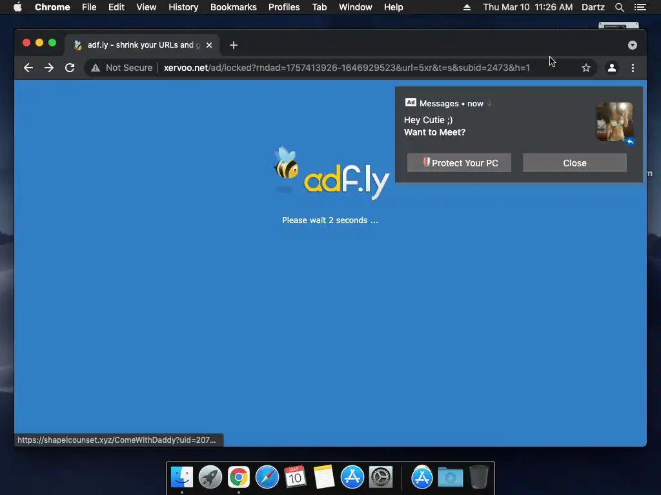This screenshot has width=661, height=495.
Task: Open the Downloads folder in Dock
Action: click(450, 478)
